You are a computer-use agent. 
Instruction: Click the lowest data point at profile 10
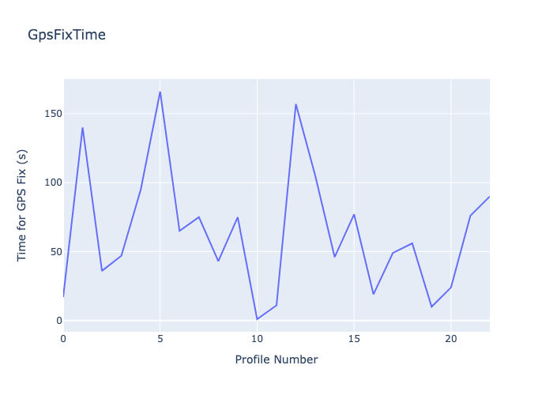(x=257, y=319)
